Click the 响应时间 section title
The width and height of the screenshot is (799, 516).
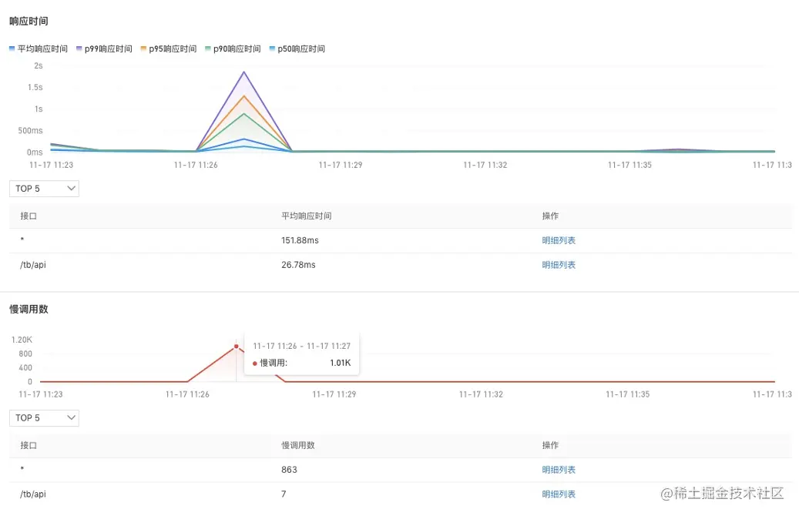click(x=29, y=22)
